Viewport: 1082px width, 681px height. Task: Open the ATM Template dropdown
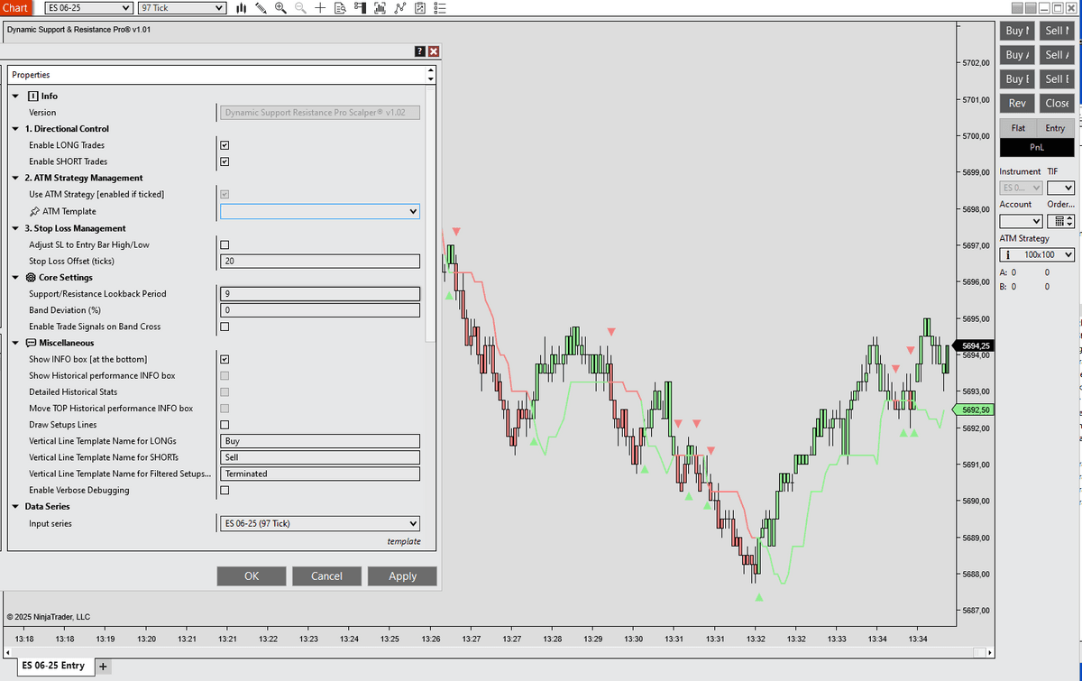[320, 211]
